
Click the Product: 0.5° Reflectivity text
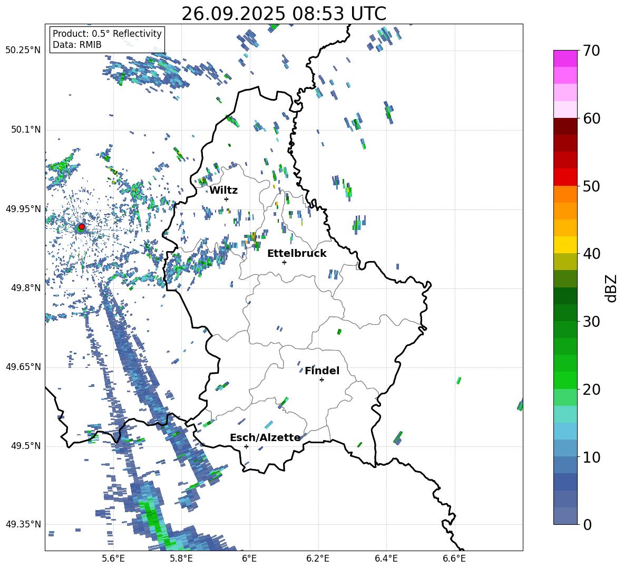(107, 34)
